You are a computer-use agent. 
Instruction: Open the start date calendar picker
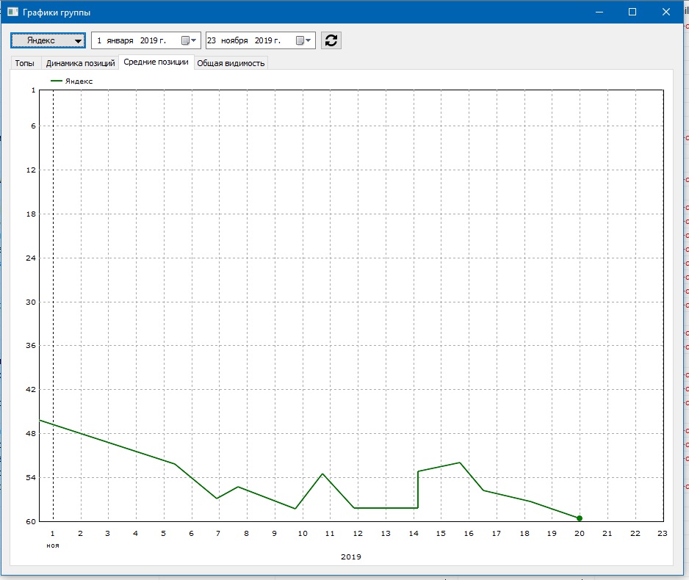pos(188,40)
